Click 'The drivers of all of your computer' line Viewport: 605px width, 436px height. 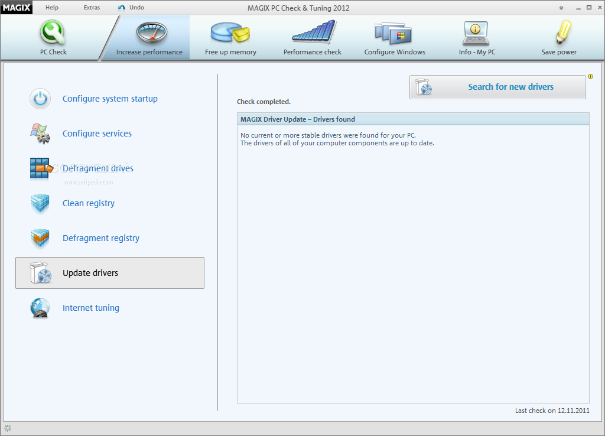[x=337, y=143]
